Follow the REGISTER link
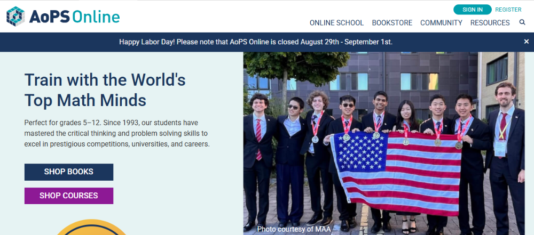The width and height of the screenshot is (534, 235). (508, 10)
